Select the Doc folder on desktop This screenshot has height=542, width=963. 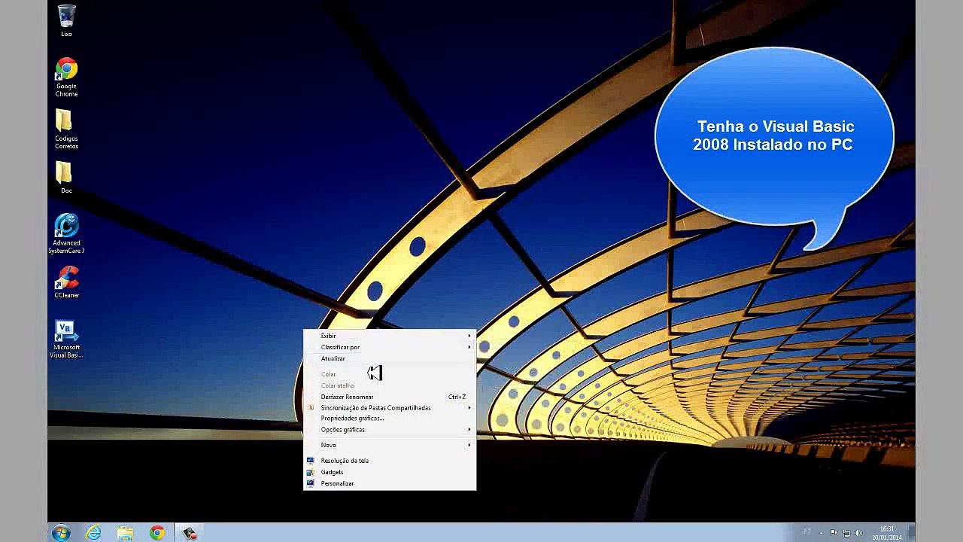66,178
